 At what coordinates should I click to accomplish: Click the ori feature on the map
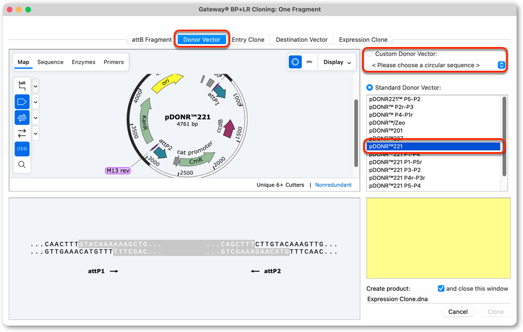pyautogui.click(x=167, y=82)
